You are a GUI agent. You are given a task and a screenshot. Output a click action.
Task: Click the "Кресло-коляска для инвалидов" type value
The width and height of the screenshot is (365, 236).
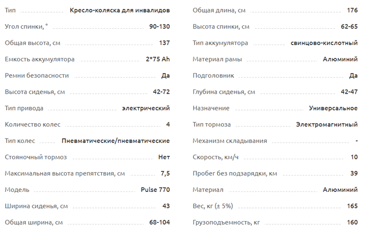pos(119,10)
